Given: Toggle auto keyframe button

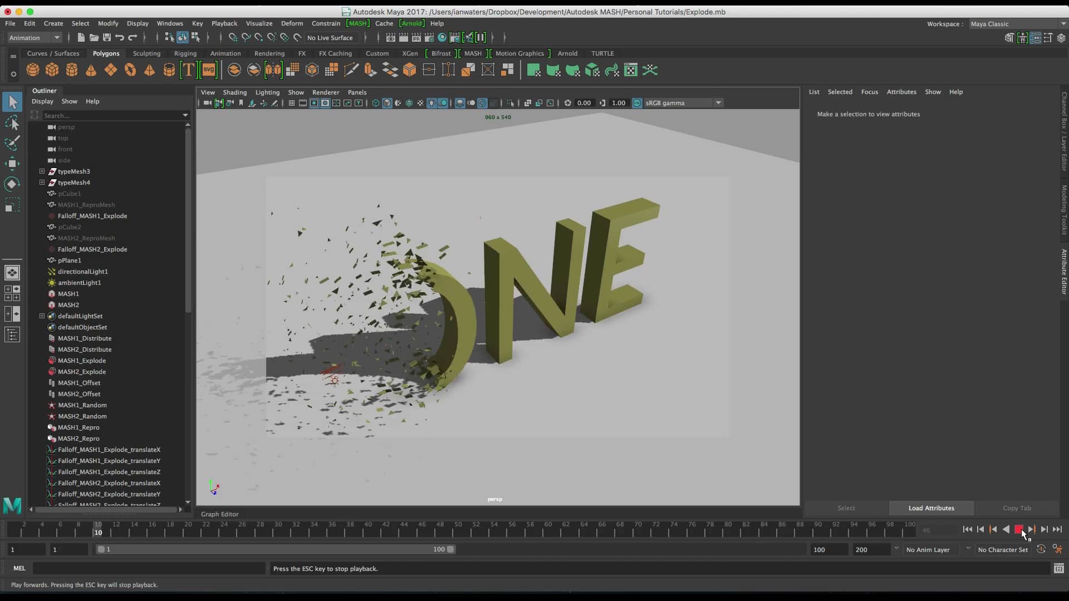Looking at the screenshot, I should [1041, 549].
